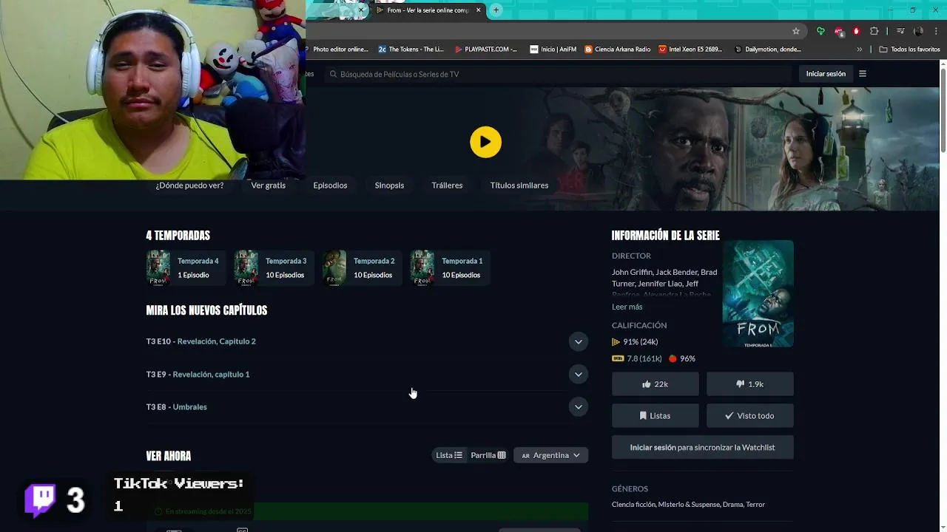The height and width of the screenshot is (532, 947).
Task: Switch offers to Parrilla grid view
Action: tap(488, 455)
